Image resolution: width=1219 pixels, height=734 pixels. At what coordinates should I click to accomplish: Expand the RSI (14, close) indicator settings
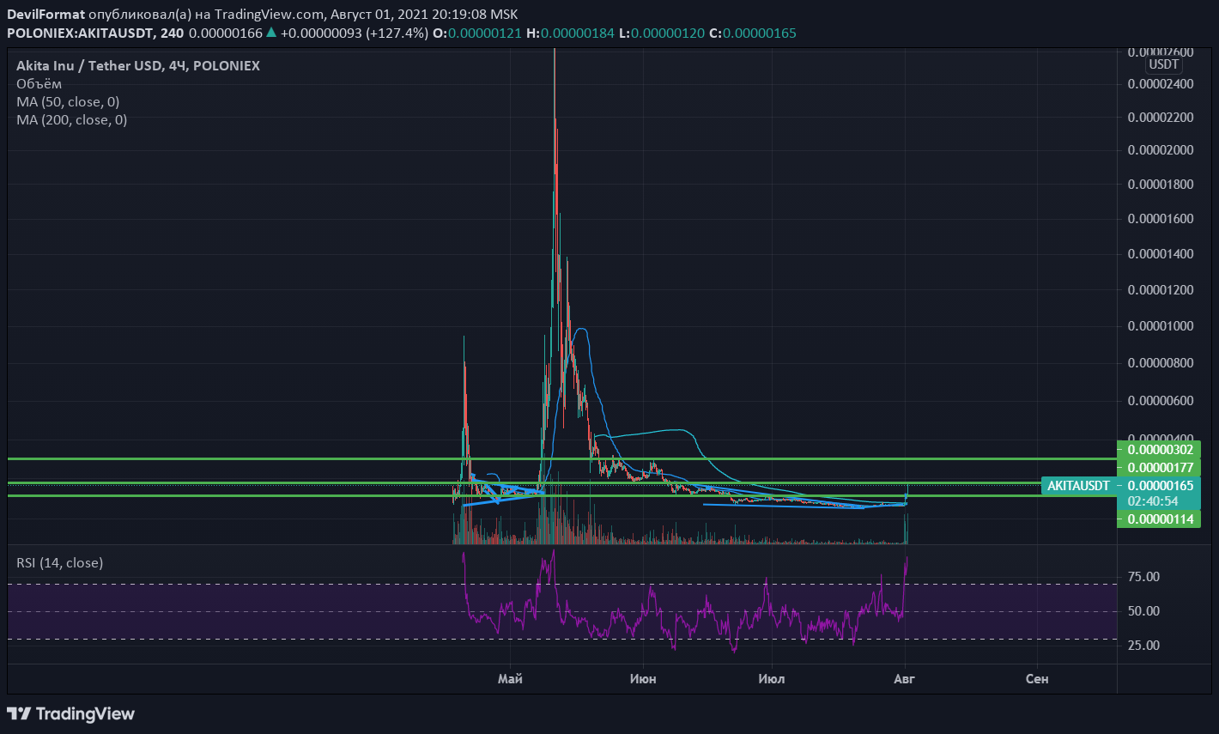pos(60,563)
